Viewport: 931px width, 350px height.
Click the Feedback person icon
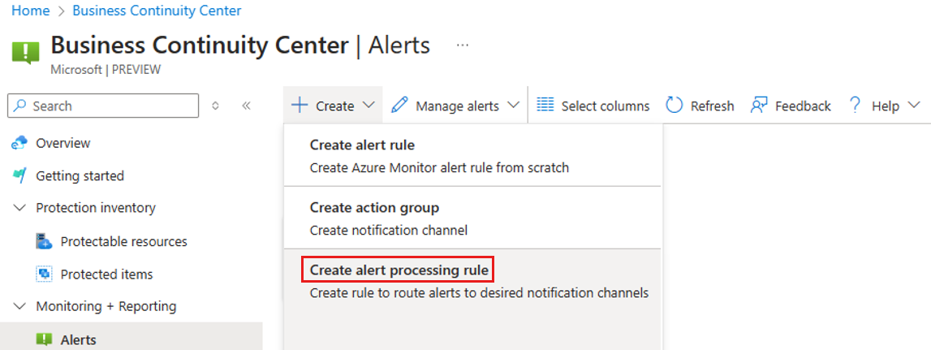tap(759, 106)
